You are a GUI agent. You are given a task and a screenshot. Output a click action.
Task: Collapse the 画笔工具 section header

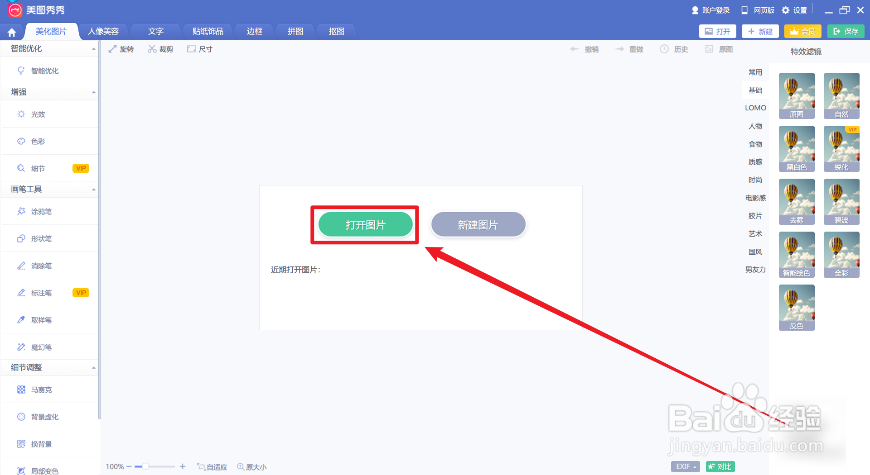click(50, 189)
